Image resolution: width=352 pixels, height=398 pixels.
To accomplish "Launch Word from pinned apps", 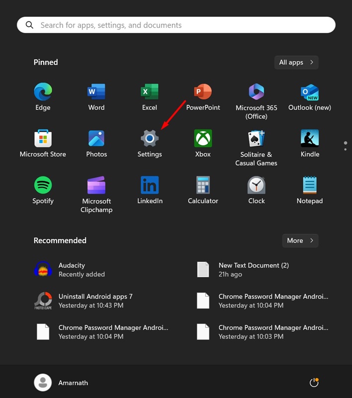I will click(x=96, y=92).
